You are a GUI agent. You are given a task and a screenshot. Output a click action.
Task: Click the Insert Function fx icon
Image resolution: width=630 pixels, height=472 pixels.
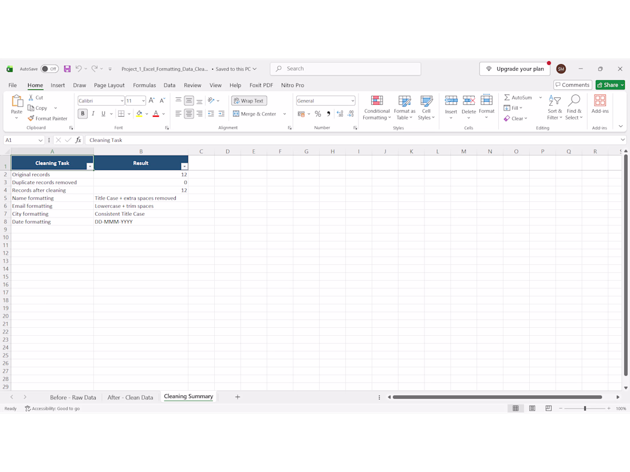78,140
